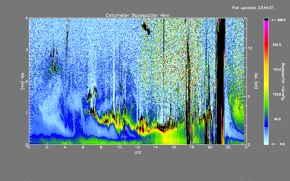
Task: Click the dark cloud blob near 13 UTC at 4 km
Action: [146, 28]
